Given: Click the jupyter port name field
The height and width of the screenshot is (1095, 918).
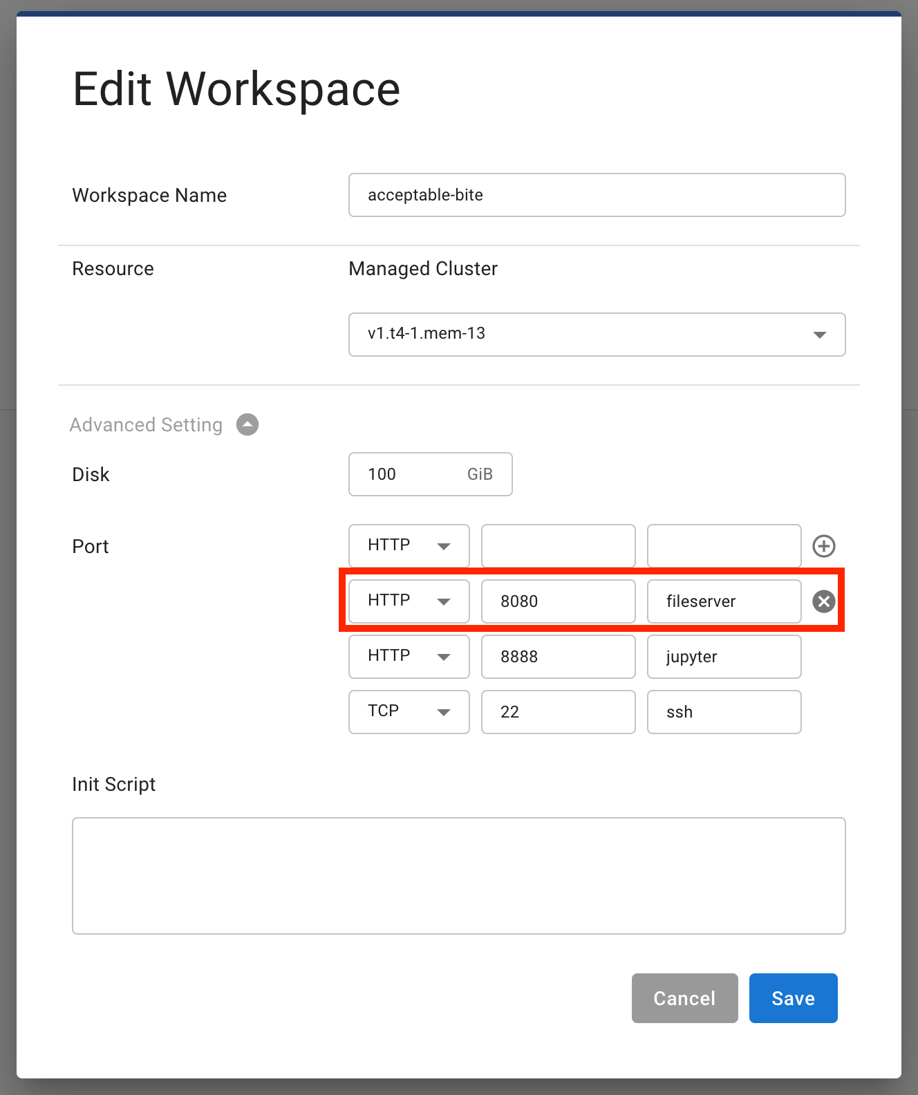Looking at the screenshot, I should [x=724, y=657].
